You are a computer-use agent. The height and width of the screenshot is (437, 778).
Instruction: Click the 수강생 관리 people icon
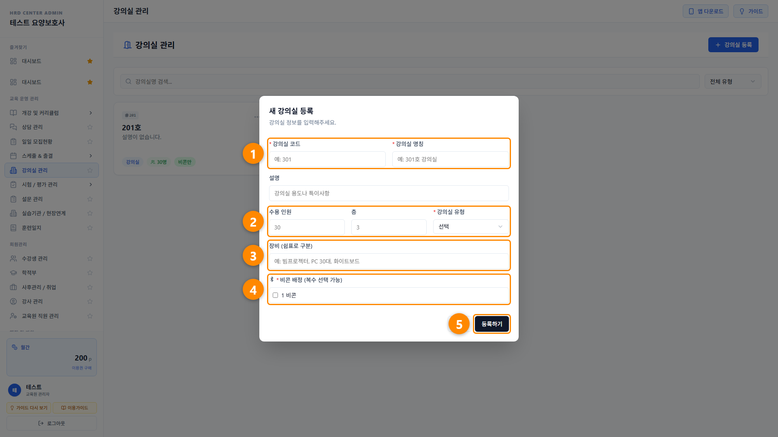tap(13, 259)
